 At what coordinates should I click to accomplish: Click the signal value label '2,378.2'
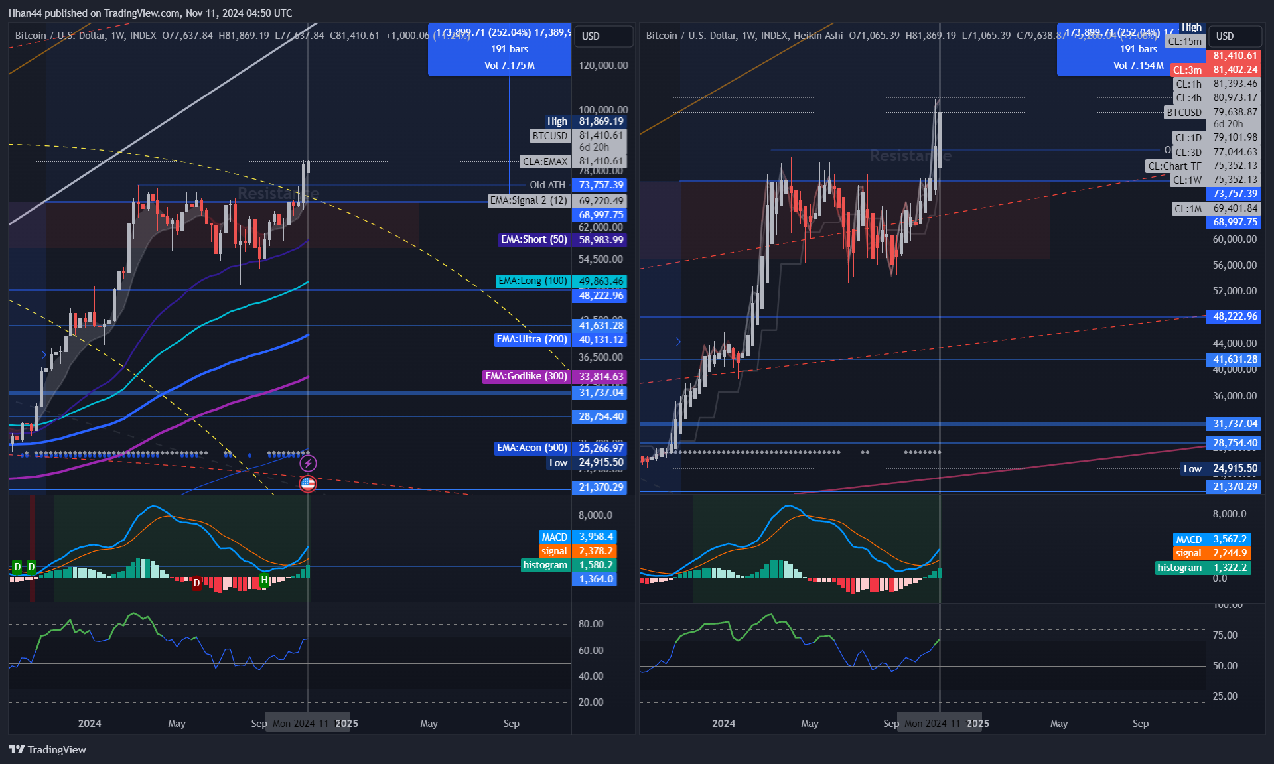pos(596,551)
